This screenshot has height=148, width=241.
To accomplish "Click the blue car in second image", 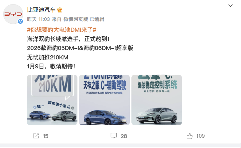I will [105, 118].
